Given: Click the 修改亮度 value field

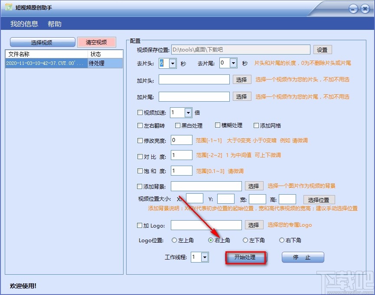Looking at the screenshot, I should point(182,140).
